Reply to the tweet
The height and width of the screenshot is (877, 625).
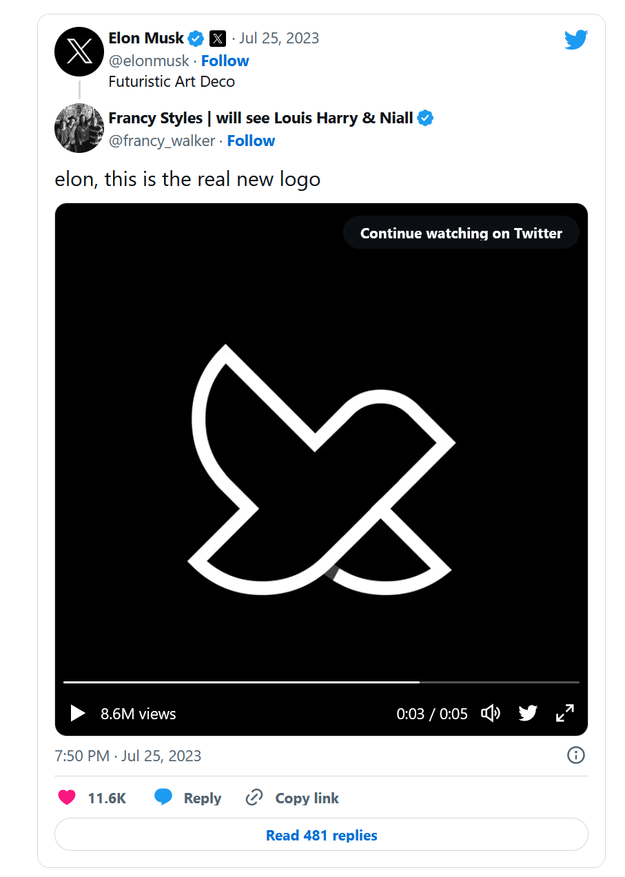click(187, 798)
